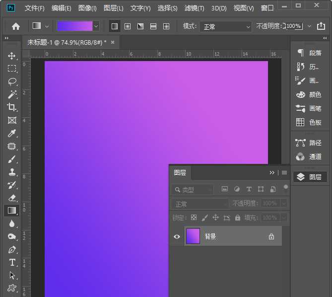332x297 pixels.
Task: Select the Eyedropper tool
Action: (12, 133)
